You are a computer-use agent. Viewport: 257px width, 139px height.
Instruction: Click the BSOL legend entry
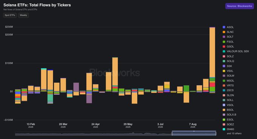tap(228, 110)
